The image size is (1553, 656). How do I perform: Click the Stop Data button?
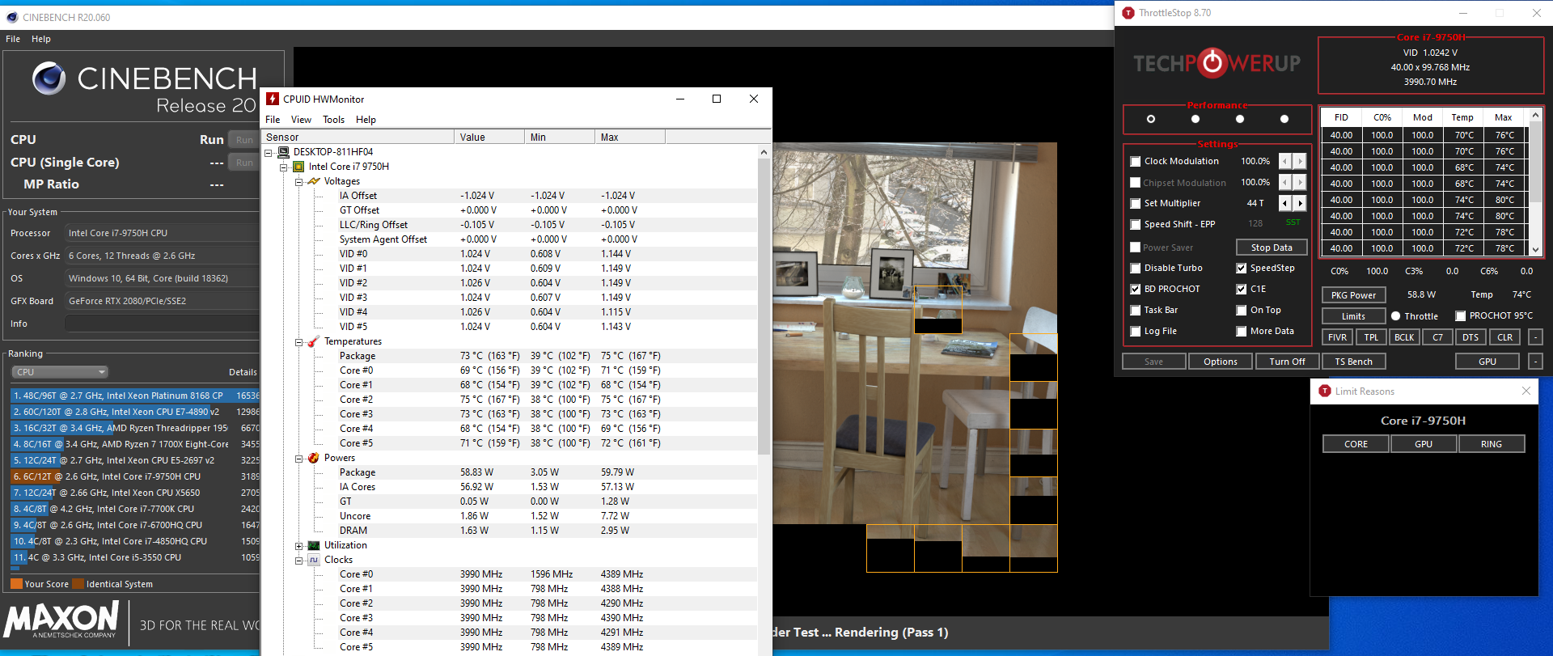tap(1272, 248)
